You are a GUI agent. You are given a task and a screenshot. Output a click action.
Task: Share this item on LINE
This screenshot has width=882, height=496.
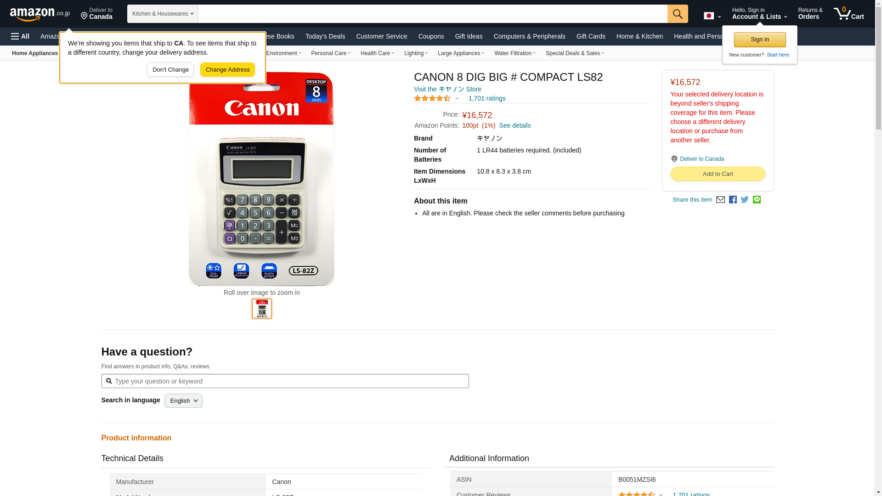(x=757, y=200)
